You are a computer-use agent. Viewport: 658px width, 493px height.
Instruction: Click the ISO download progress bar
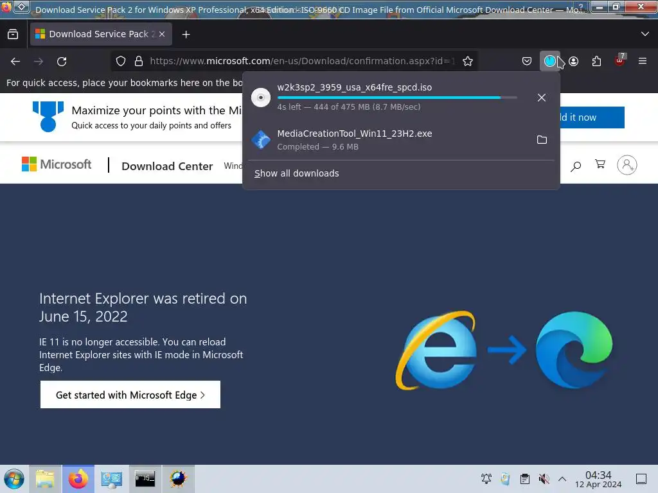pyautogui.click(x=397, y=98)
